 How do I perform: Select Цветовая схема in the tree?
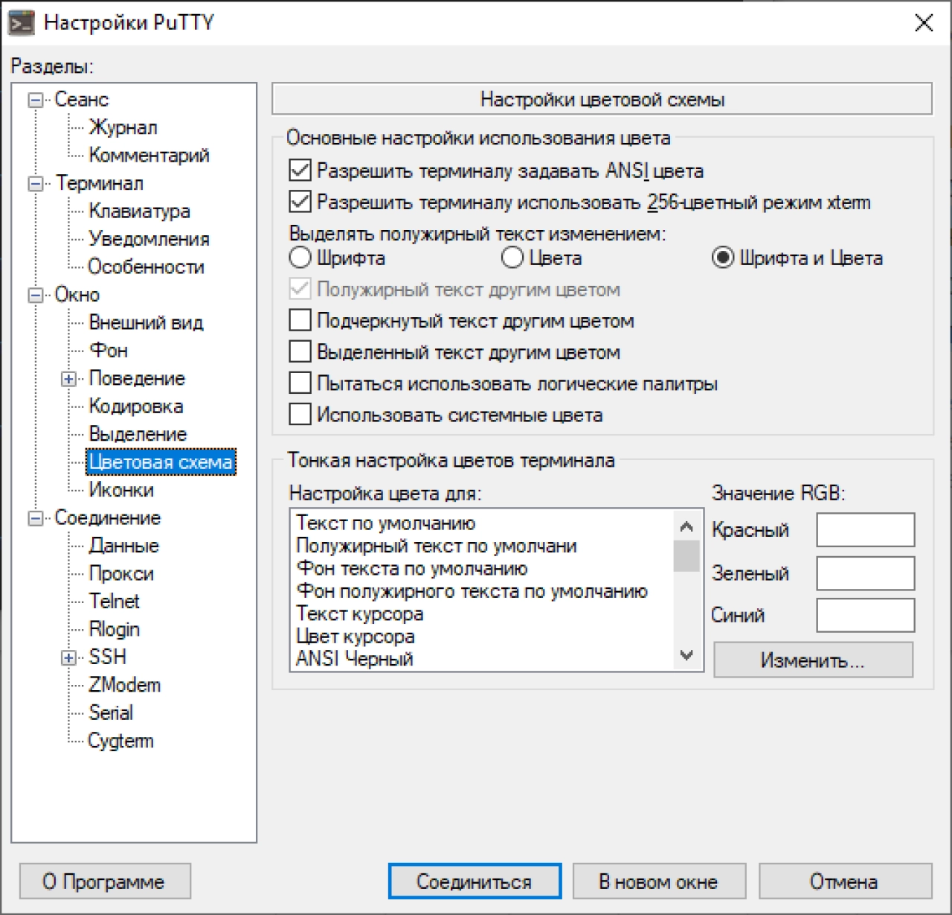tap(161, 462)
